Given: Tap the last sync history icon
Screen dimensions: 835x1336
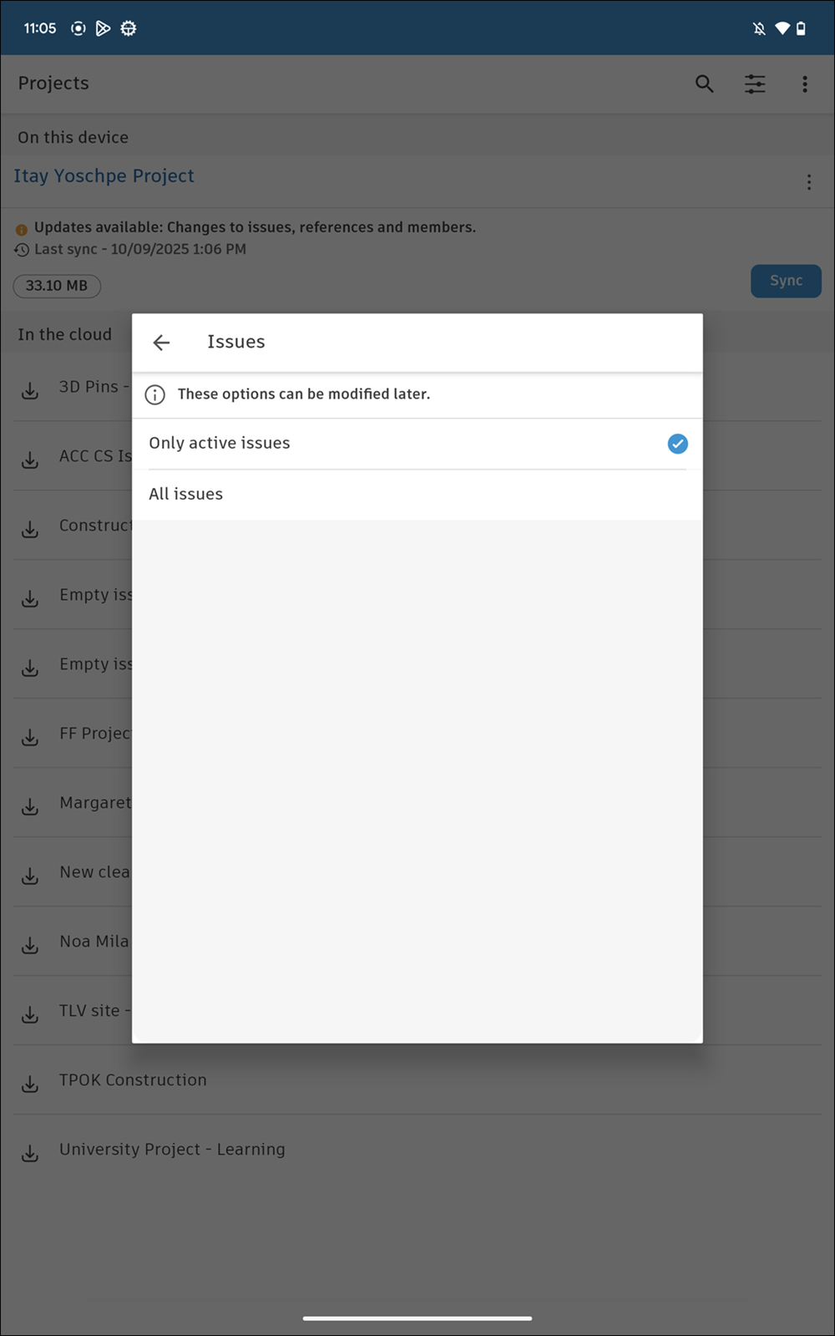Looking at the screenshot, I should 22,250.
